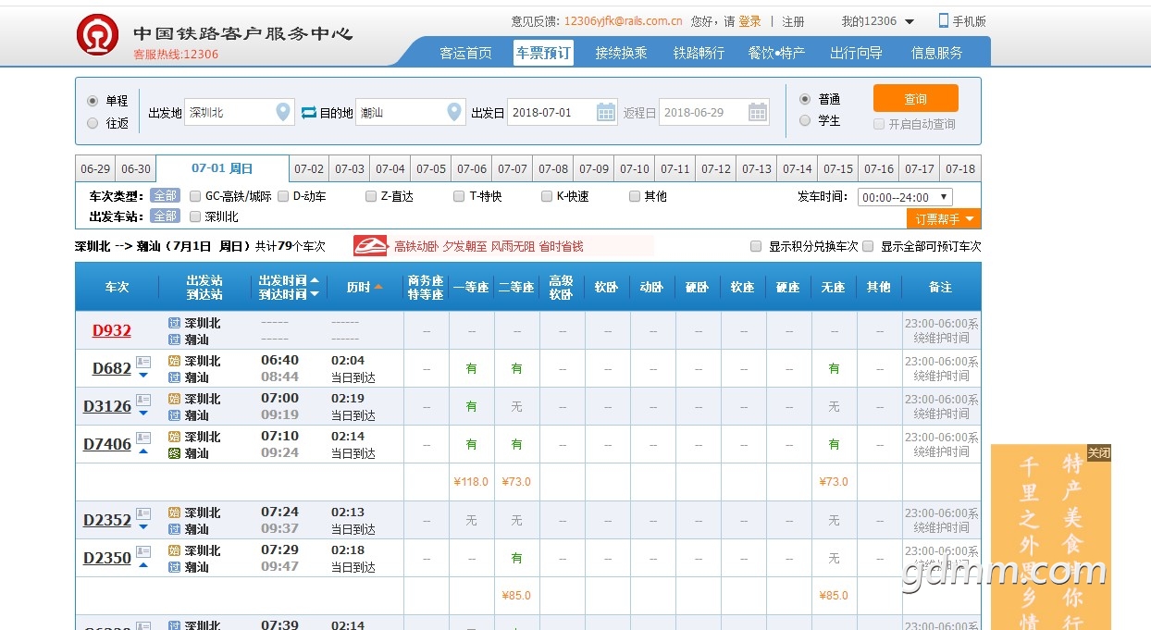Select 往返 round-trip radio button
The image size is (1151, 630).
point(93,123)
